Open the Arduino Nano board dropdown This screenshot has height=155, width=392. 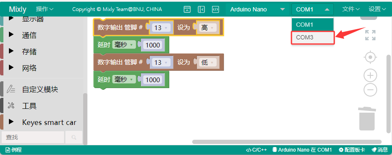258,9
